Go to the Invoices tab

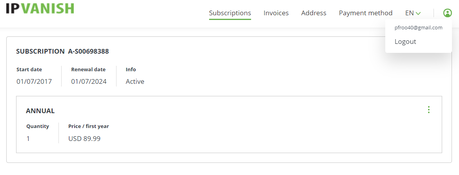tap(276, 13)
